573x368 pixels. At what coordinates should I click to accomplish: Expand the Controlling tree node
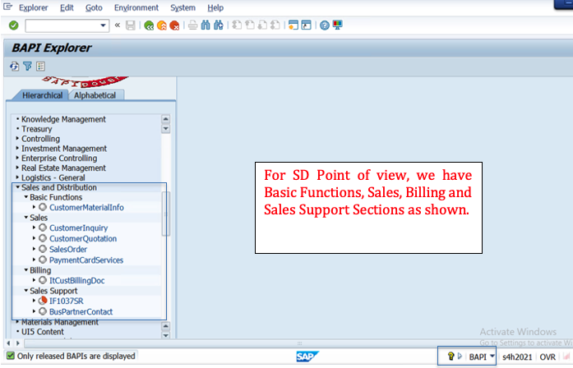pos(17,138)
